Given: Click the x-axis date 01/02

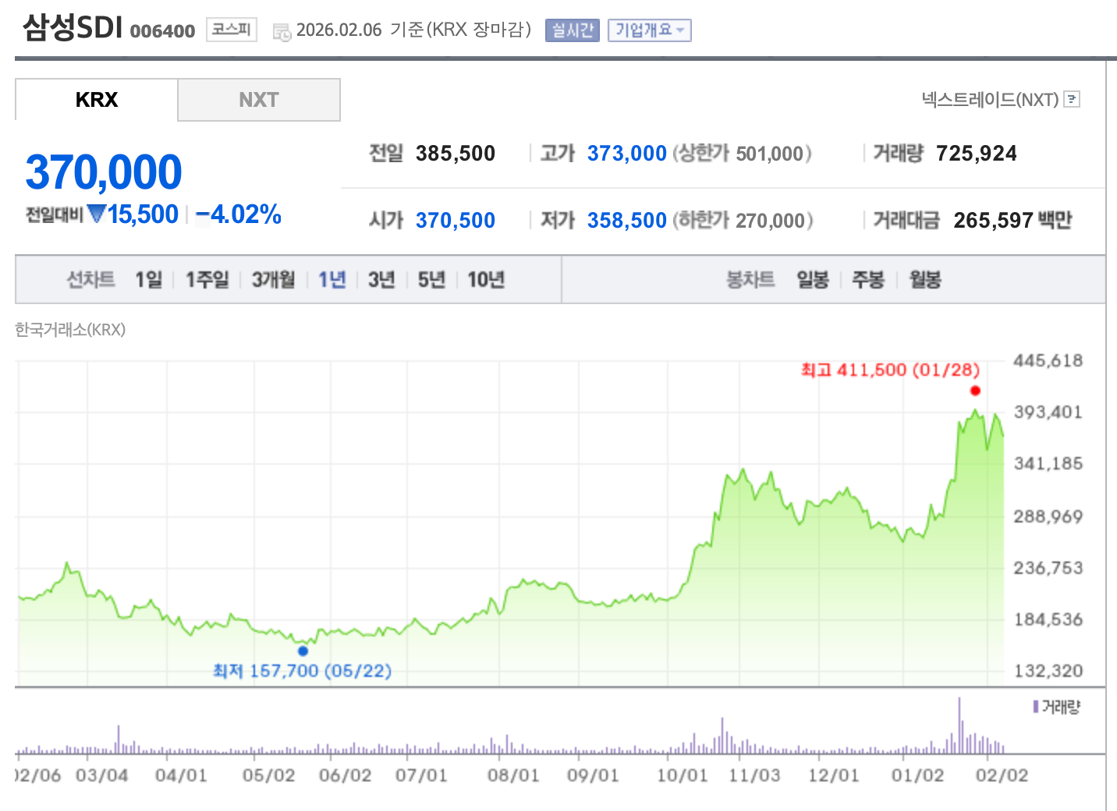Looking at the screenshot, I should coord(917,775).
